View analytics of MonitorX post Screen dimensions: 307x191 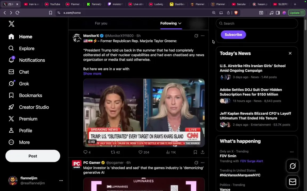tap(171, 152)
